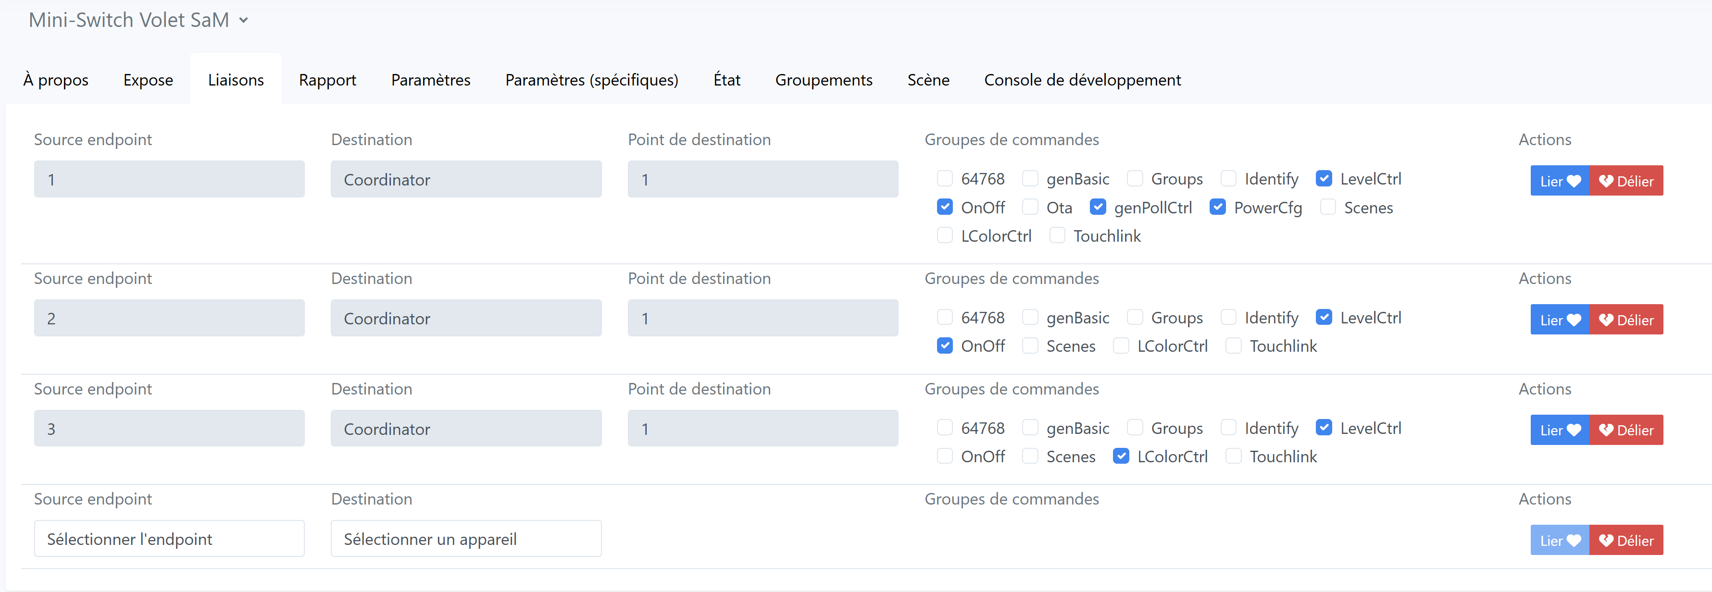Uncheck LColorCtrl for endpoint 3

click(x=1121, y=456)
